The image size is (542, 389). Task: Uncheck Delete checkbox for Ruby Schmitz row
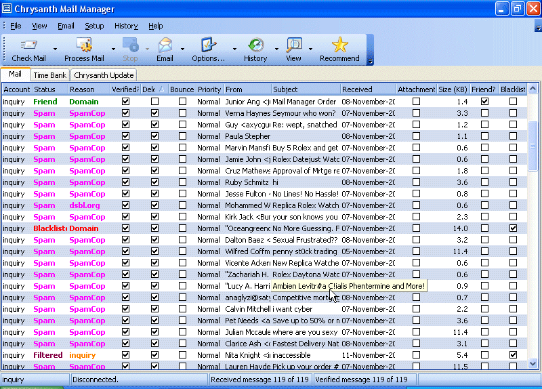[x=155, y=182]
